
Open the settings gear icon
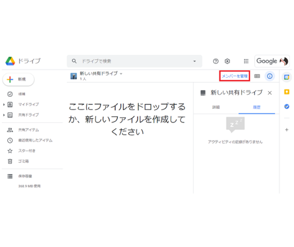click(x=227, y=61)
